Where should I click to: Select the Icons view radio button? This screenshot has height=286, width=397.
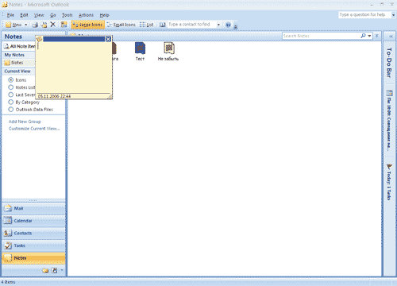[x=11, y=79]
